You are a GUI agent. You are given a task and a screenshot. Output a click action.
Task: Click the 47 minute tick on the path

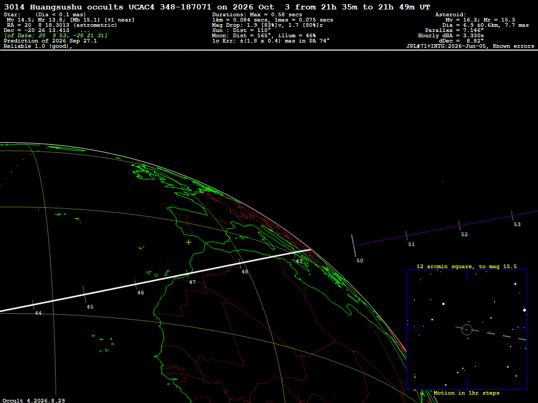[188, 274]
